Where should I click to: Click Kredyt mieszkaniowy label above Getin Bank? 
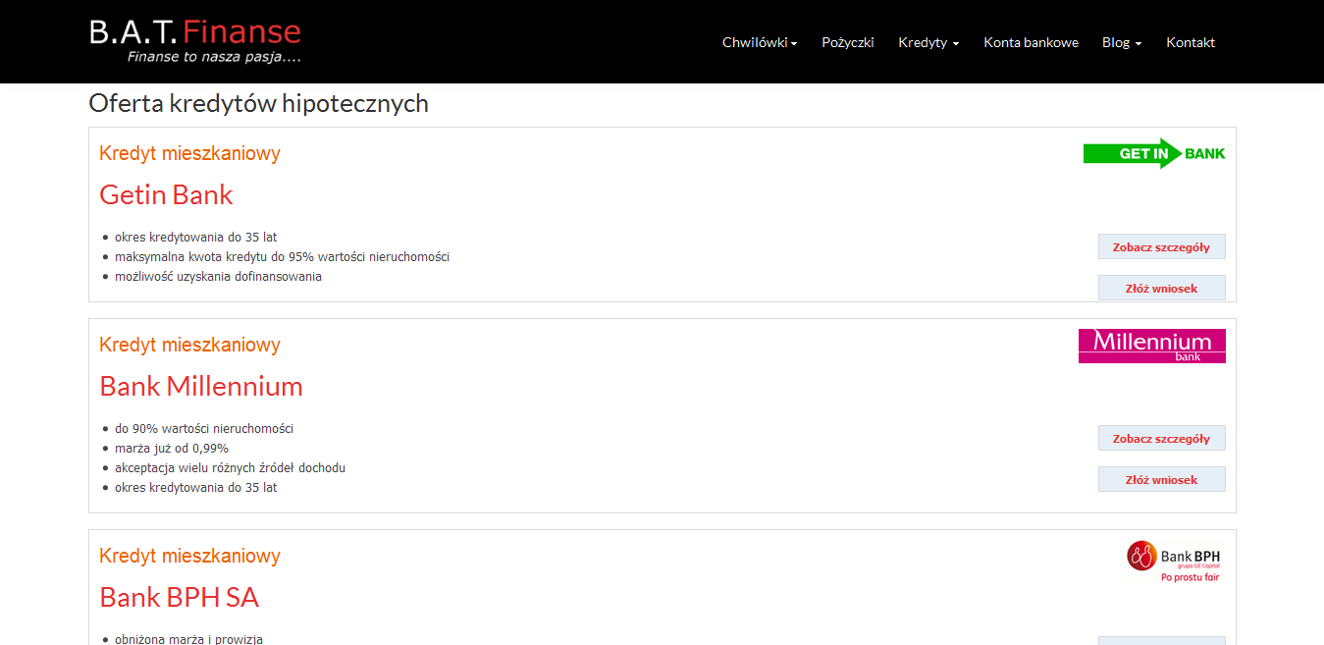189,153
